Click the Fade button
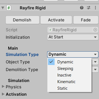The height and width of the screenshot is (99, 99). (x=86, y=20)
